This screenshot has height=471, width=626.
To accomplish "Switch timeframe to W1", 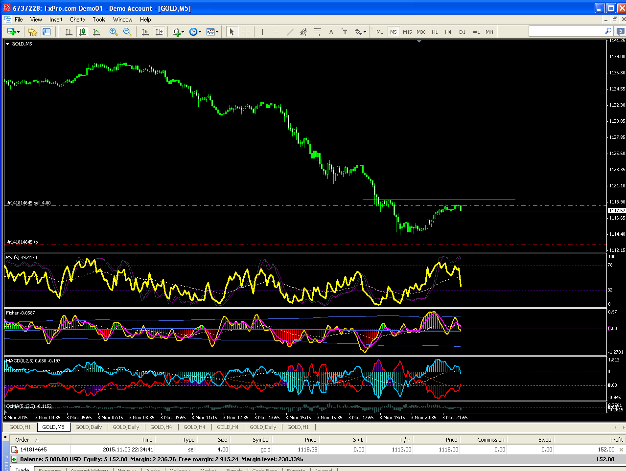I will point(476,32).
